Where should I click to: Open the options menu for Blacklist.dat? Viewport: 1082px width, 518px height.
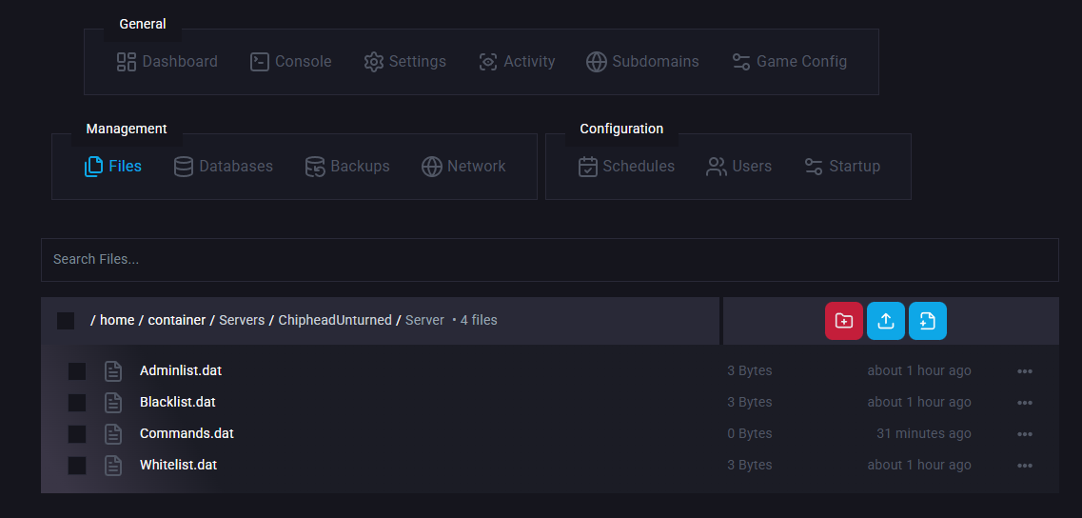coord(1025,403)
